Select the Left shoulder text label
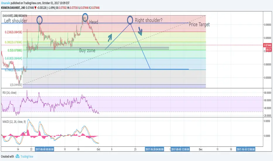Screen dimensions: 273x161 pyautogui.click(x=16, y=21)
